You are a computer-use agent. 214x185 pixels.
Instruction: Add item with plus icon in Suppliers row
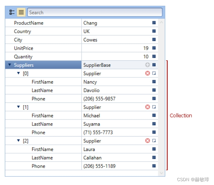point(148,65)
